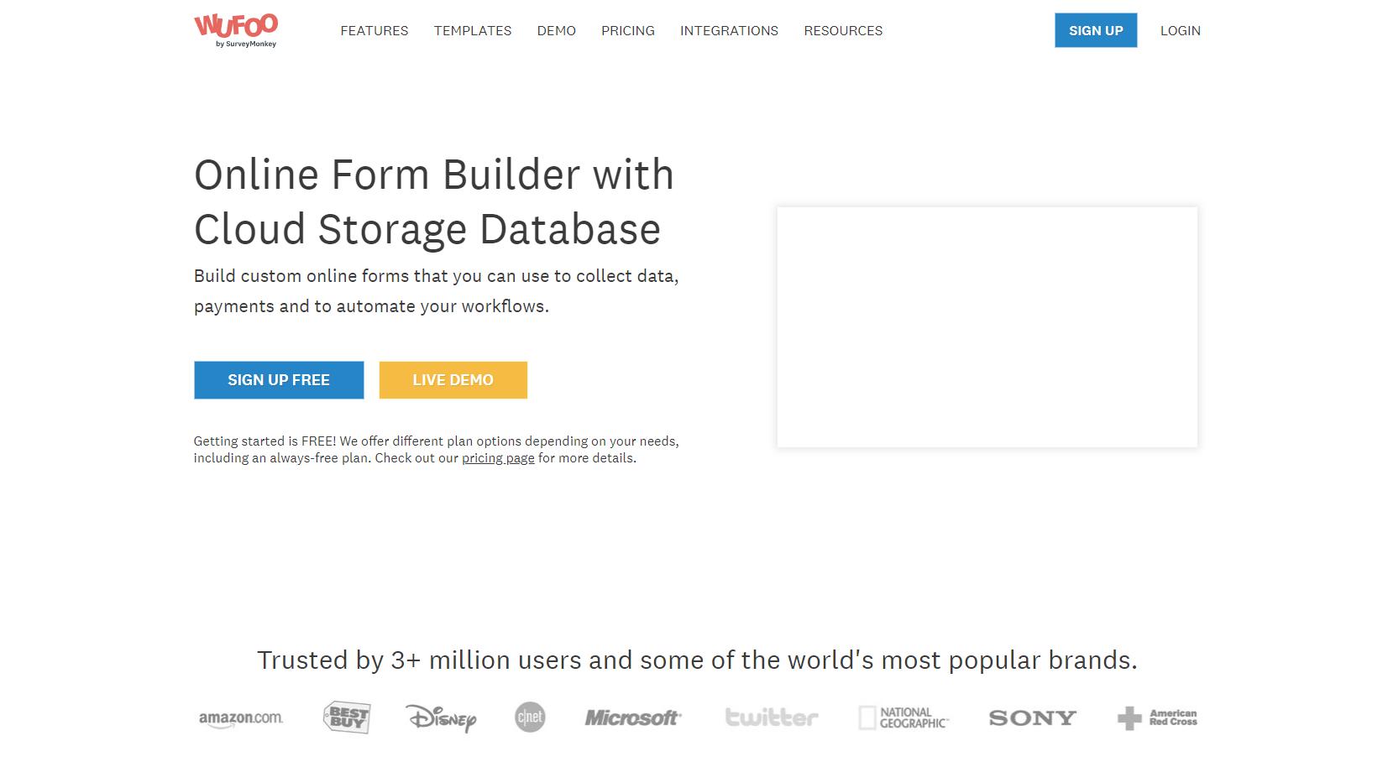Click the Microsoft brand logo
Viewport: 1388px width, 767px height.
[633, 718]
